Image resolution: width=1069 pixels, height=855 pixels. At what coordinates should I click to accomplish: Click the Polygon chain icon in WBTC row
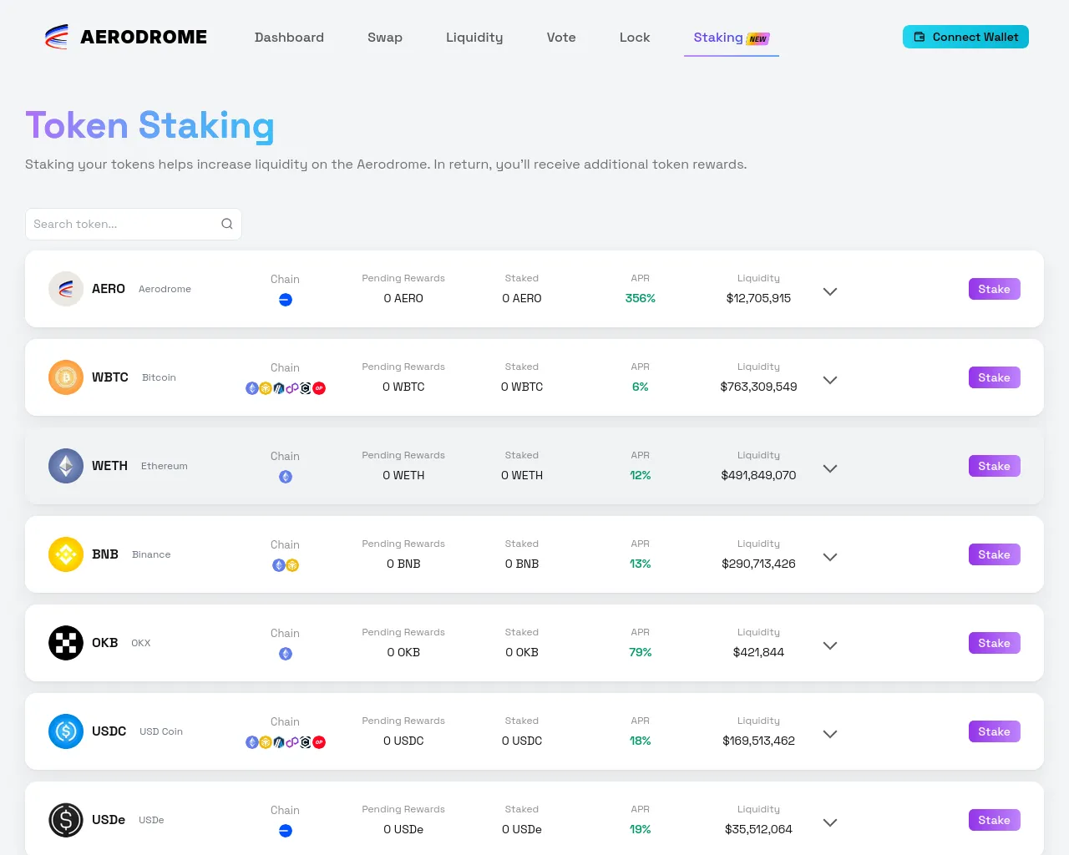pyautogui.click(x=292, y=388)
